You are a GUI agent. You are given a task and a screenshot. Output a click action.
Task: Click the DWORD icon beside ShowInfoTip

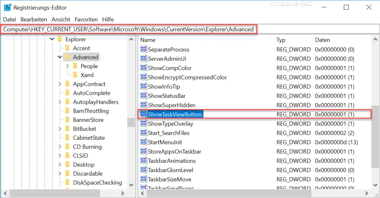pos(143,86)
